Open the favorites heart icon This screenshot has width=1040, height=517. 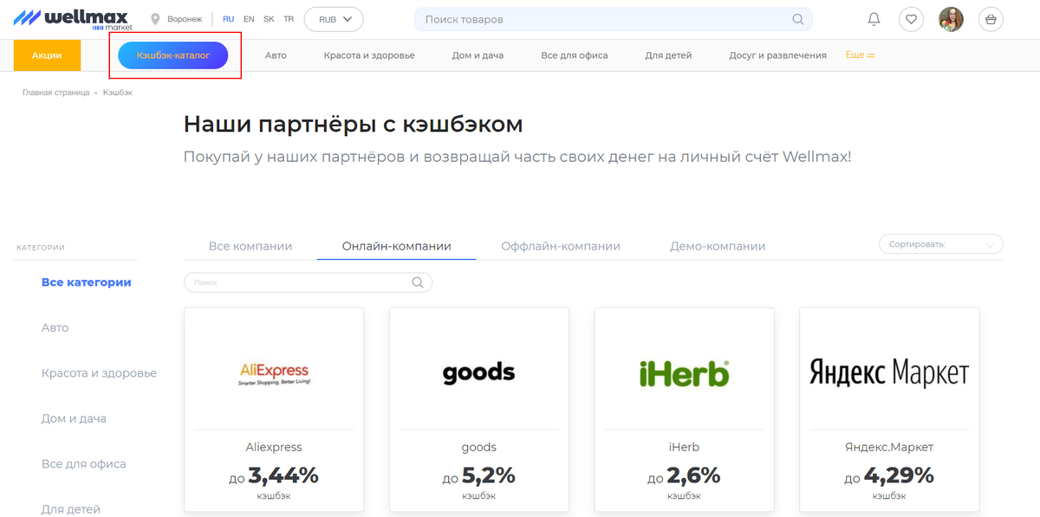tap(911, 19)
